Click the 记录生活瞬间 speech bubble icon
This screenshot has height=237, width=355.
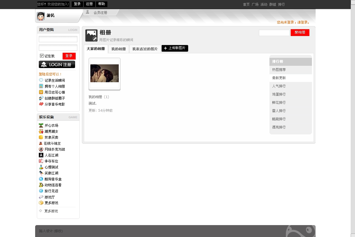coord(41,80)
